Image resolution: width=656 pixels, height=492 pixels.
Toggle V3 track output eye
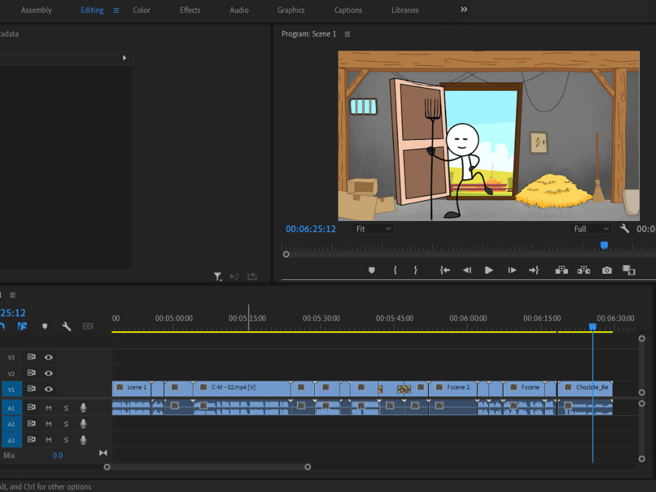point(49,358)
